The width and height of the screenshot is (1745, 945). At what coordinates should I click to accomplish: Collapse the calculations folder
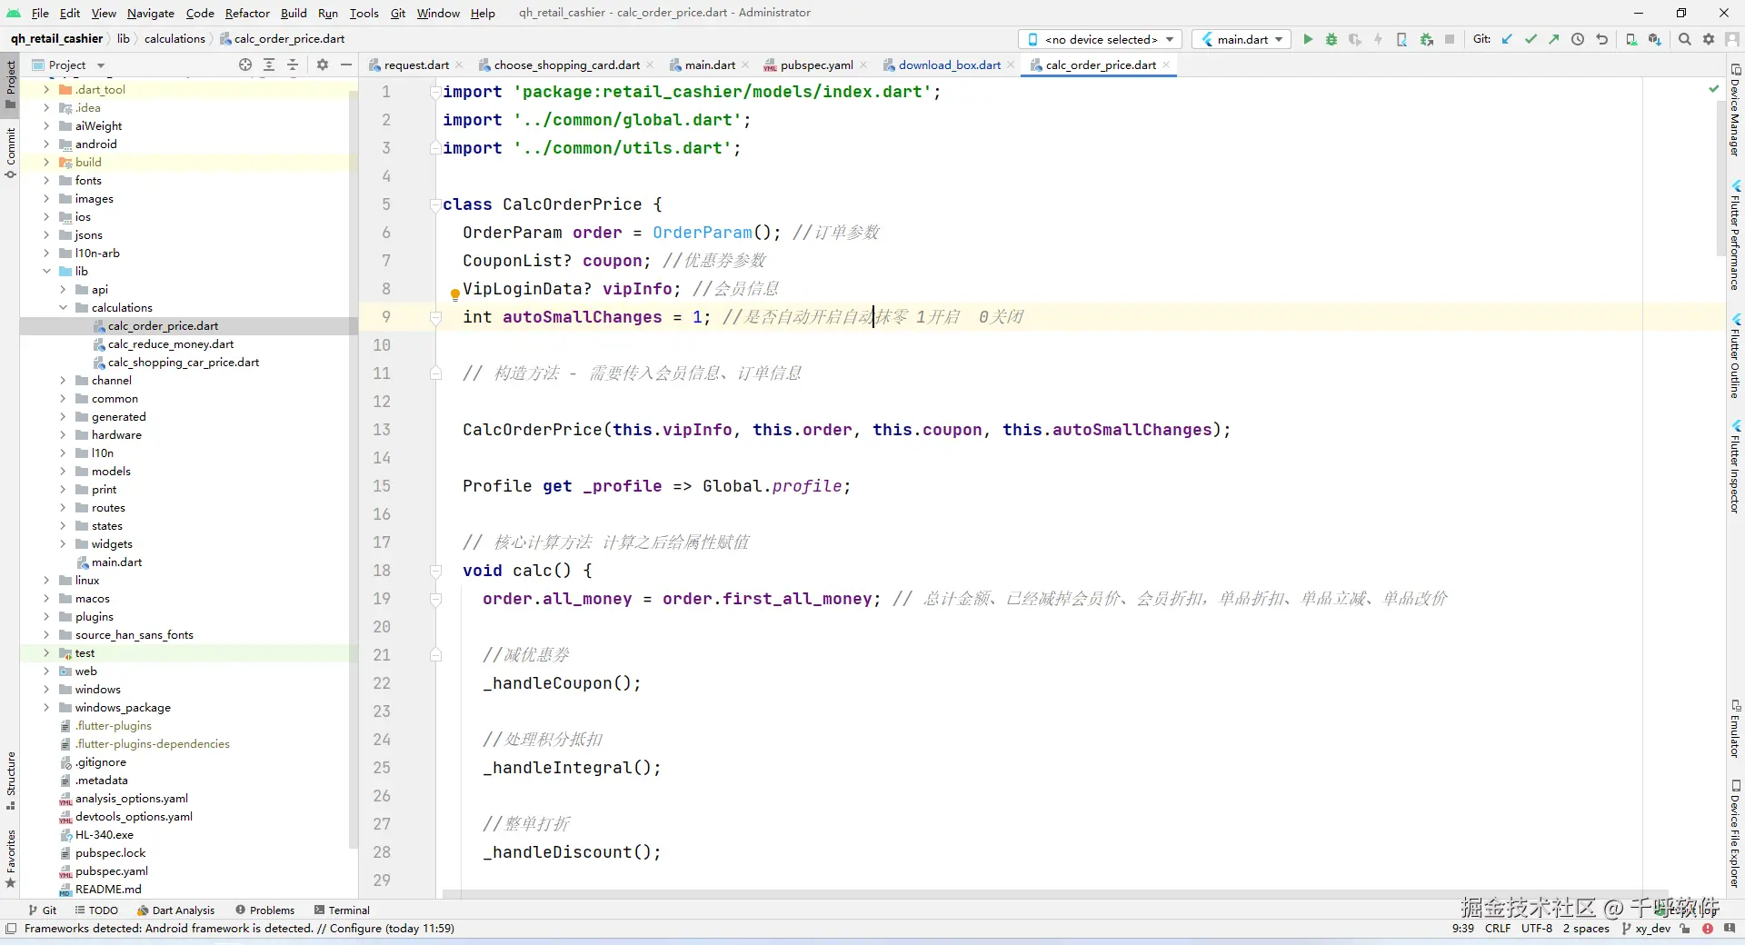[x=63, y=308]
